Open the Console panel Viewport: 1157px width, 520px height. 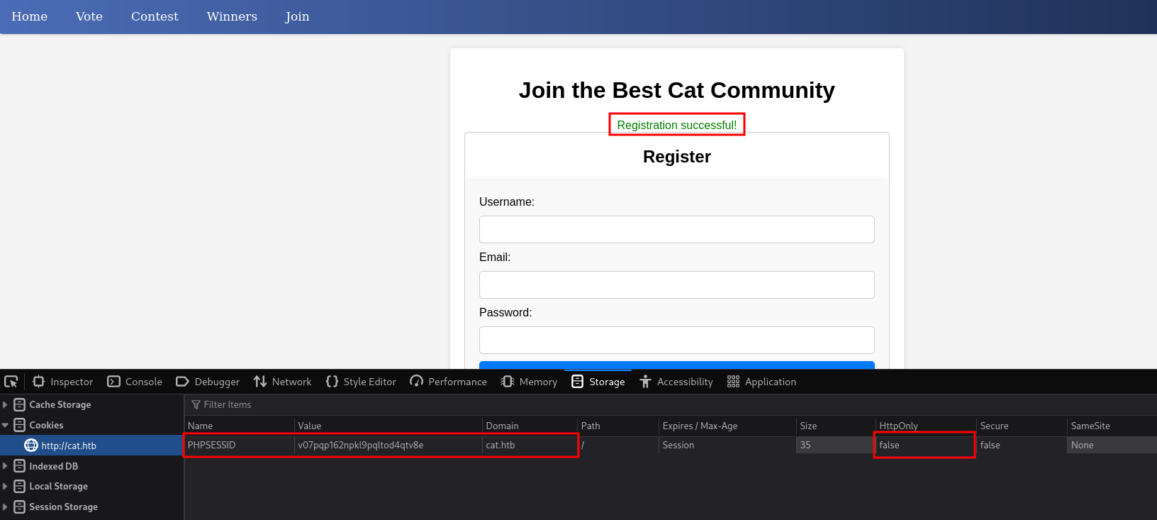point(135,382)
